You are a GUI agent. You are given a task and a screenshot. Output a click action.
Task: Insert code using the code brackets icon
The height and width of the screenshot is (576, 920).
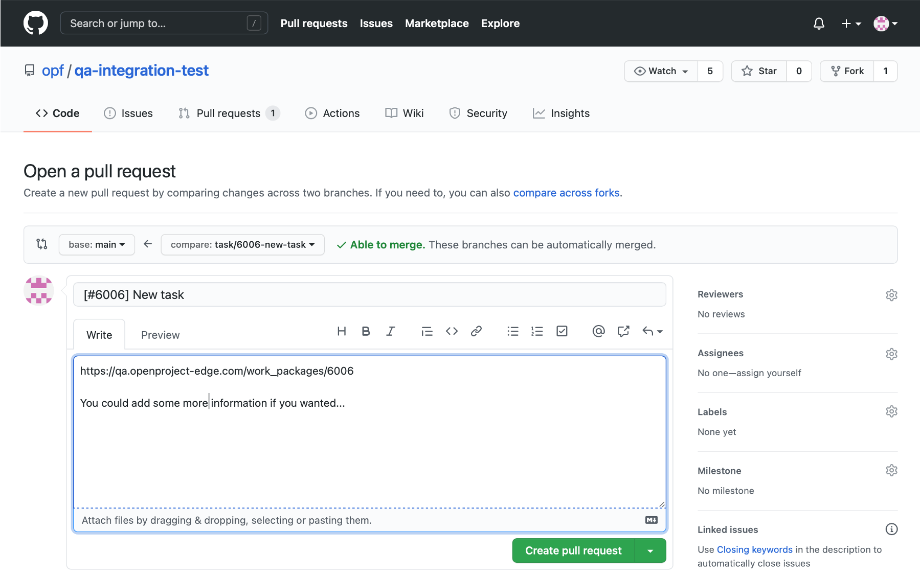(x=452, y=331)
